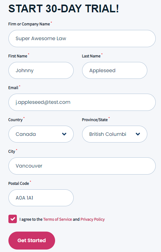Click the Province/State label text
161x252 pixels.
click(x=95, y=120)
